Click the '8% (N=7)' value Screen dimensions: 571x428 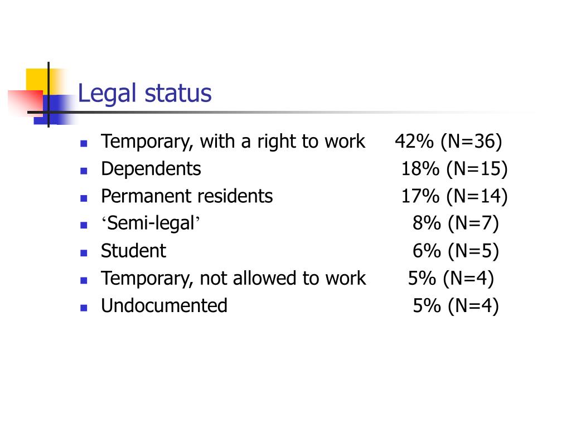(x=456, y=223)
